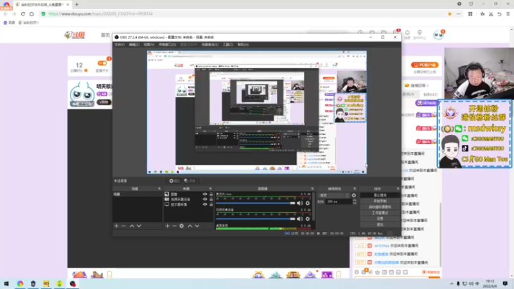Open the Help menu in OBS
The width and height of the screenshot is (514, 289).
[243, 44]
